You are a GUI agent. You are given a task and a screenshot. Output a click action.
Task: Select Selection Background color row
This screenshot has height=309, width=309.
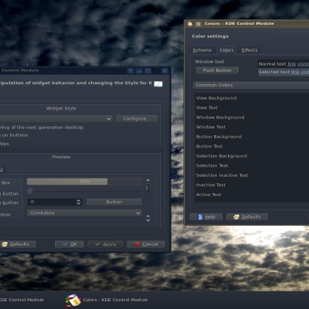coord(252,156)
